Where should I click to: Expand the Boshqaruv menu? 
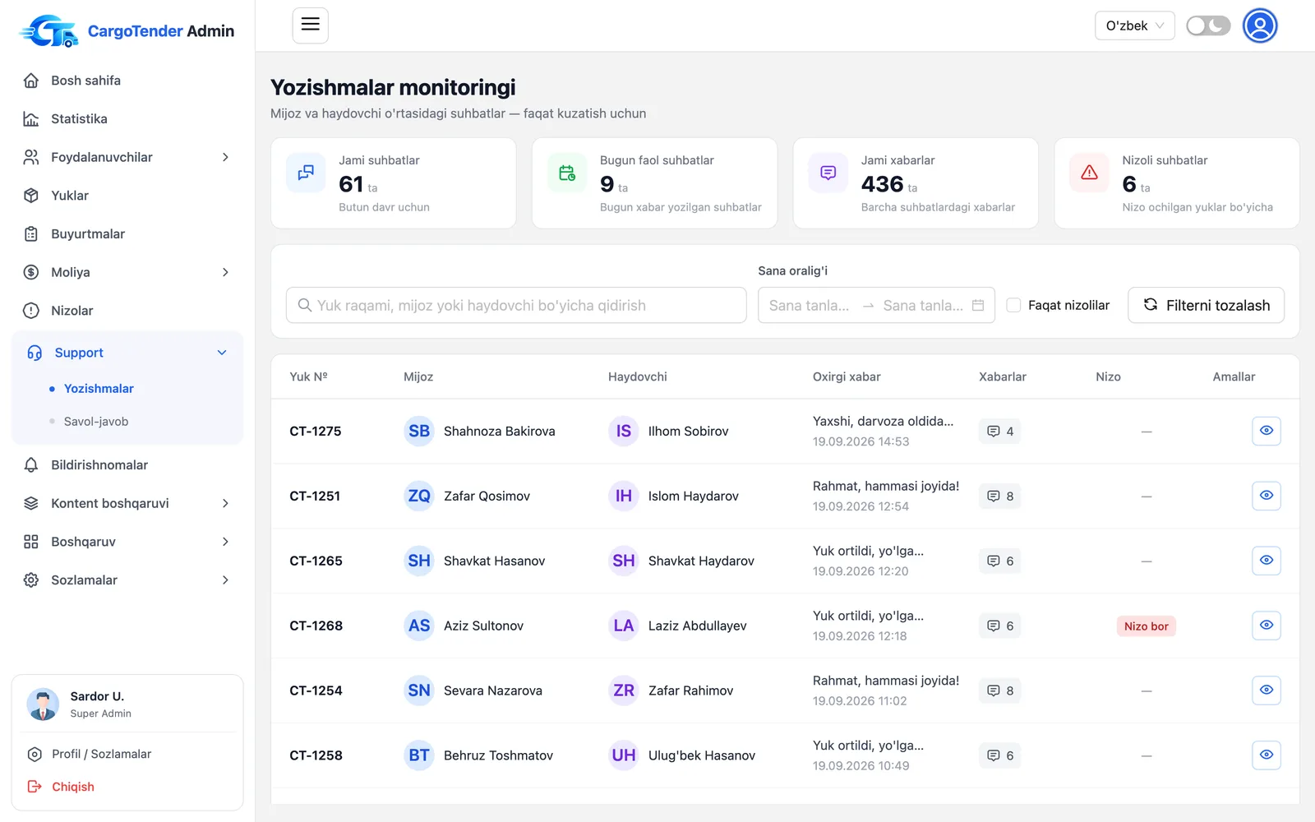coord(127,542)
